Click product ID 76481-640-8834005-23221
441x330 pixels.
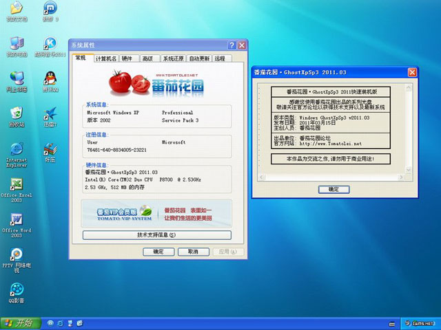click(116, 150)
